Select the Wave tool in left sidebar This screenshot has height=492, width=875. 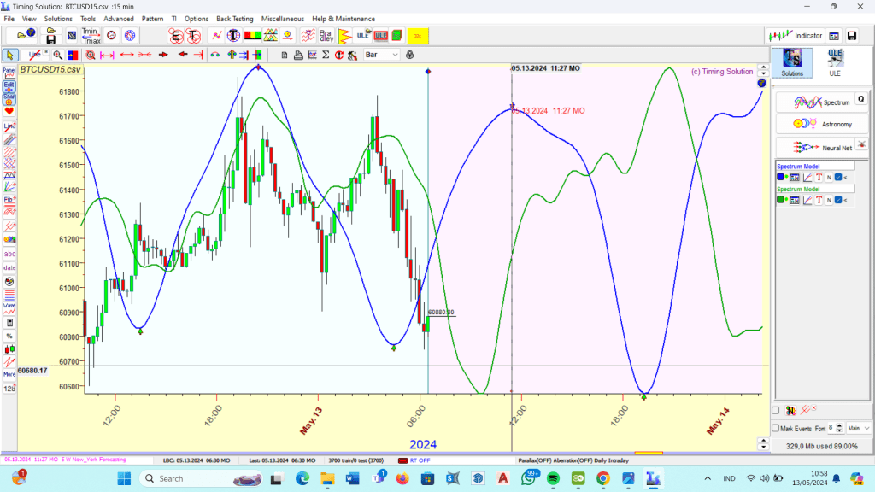coord(9,305)
